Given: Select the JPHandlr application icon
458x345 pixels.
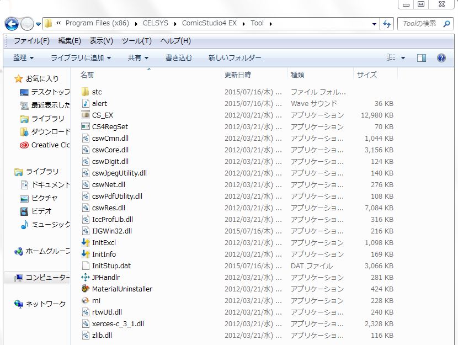Looking at the screenshot, I should (x=86, y=277).
